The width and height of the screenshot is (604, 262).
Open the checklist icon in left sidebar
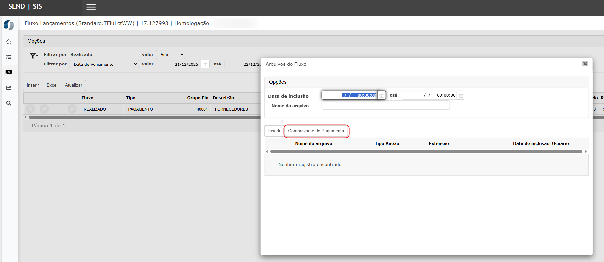[x=9, y=57]
